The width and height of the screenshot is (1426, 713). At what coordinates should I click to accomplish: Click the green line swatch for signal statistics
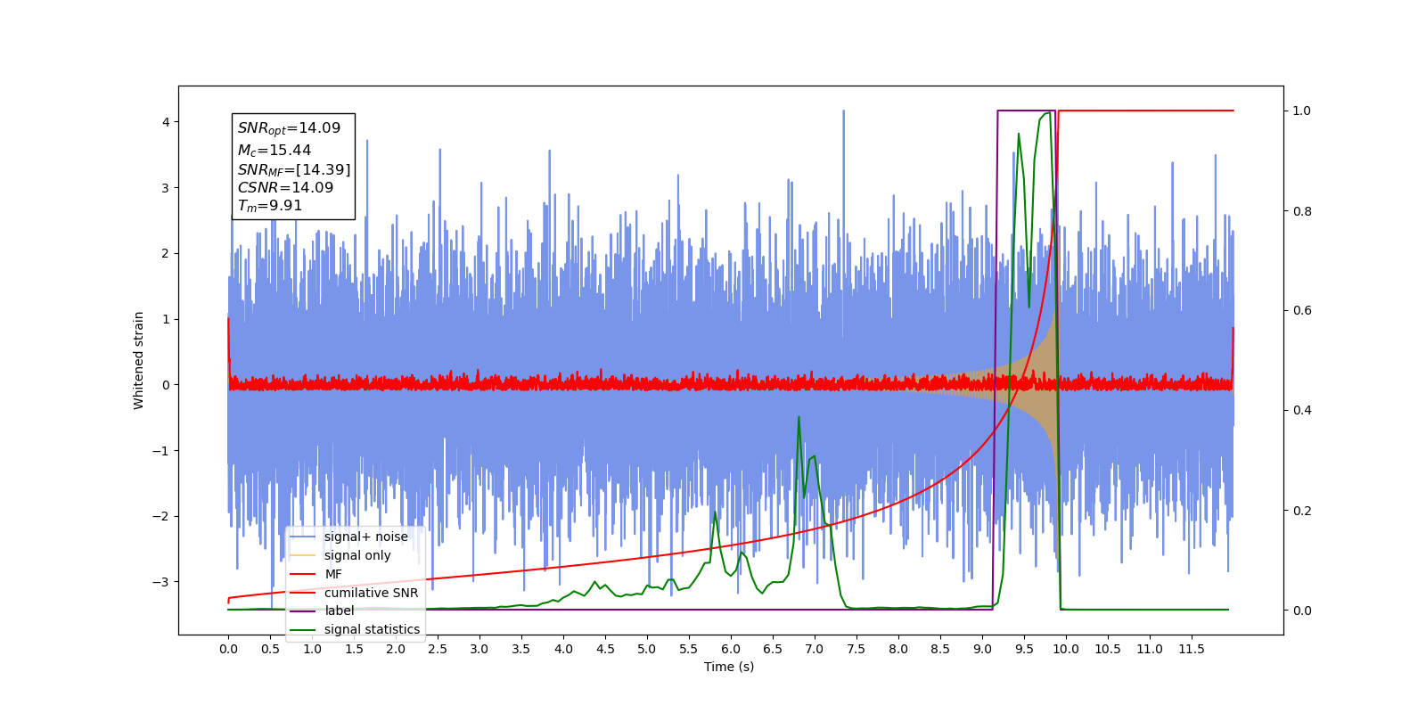pos(303,630)
